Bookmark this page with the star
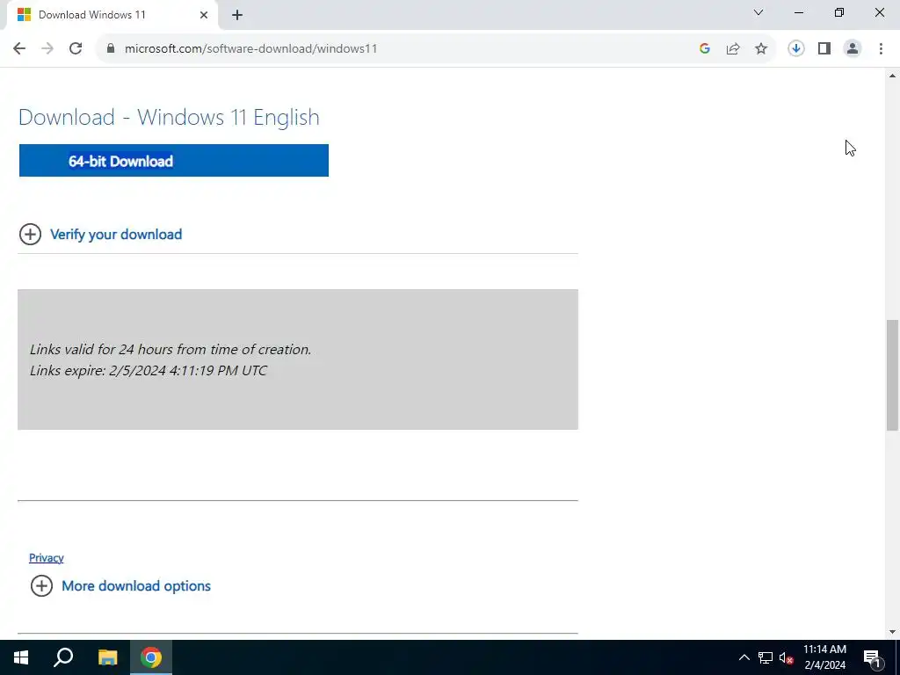This screenshot has width=900, height=675. pos(761,49)
